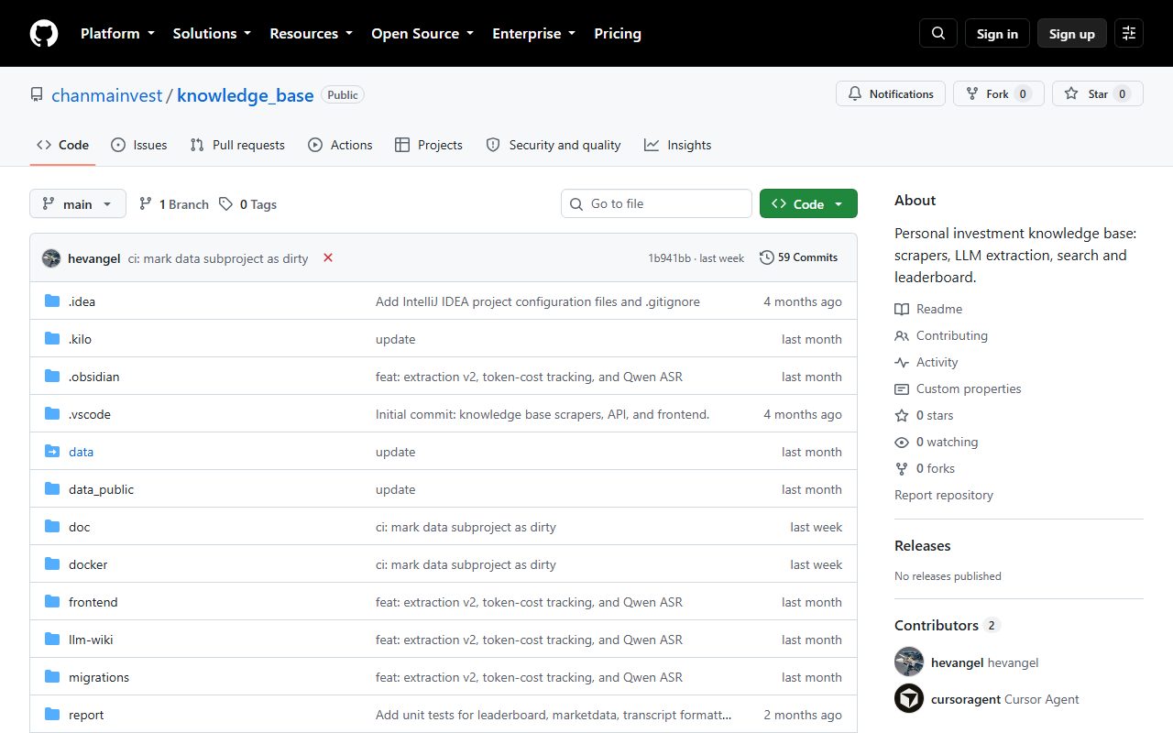Screen dimensions: 1173x733
Task: Open the green Code dropdown button
Action: coord(808,203)
